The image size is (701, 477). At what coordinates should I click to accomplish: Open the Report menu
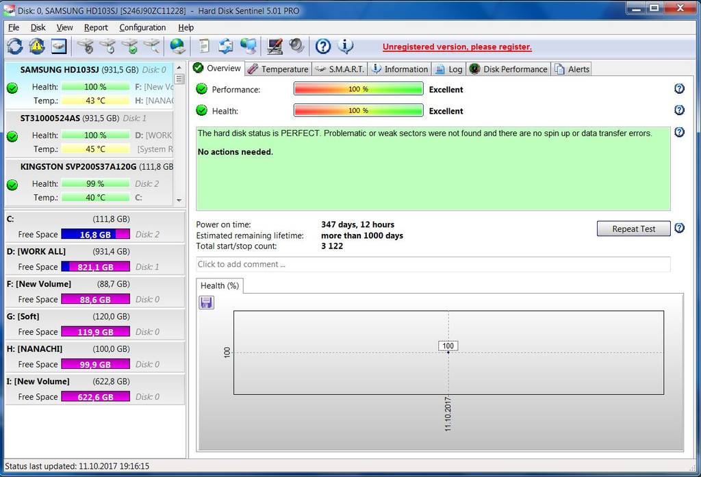96,27
